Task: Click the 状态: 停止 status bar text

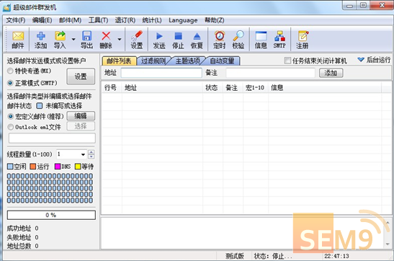Action: 273,256
